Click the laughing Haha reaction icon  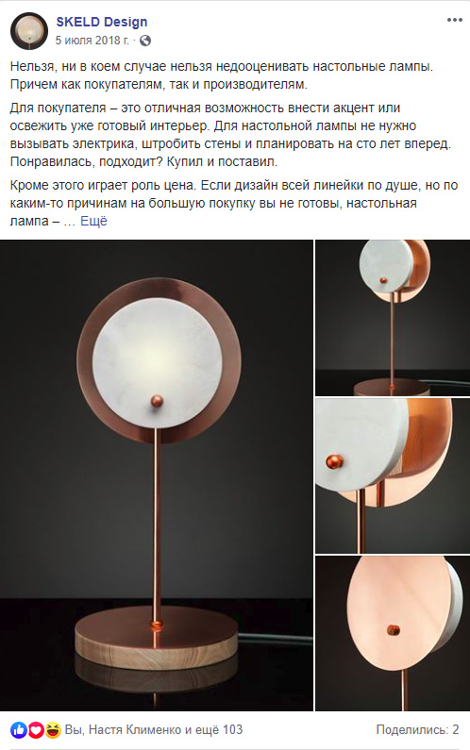tap(53, 730)
